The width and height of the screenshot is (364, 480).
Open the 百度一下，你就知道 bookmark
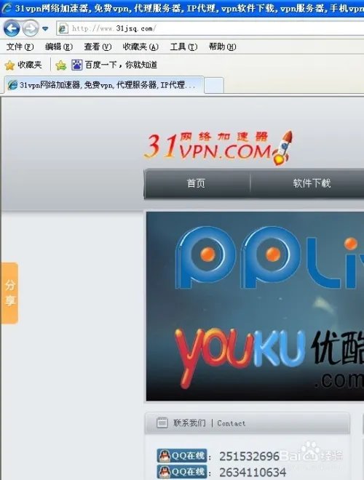coord(114,65)
